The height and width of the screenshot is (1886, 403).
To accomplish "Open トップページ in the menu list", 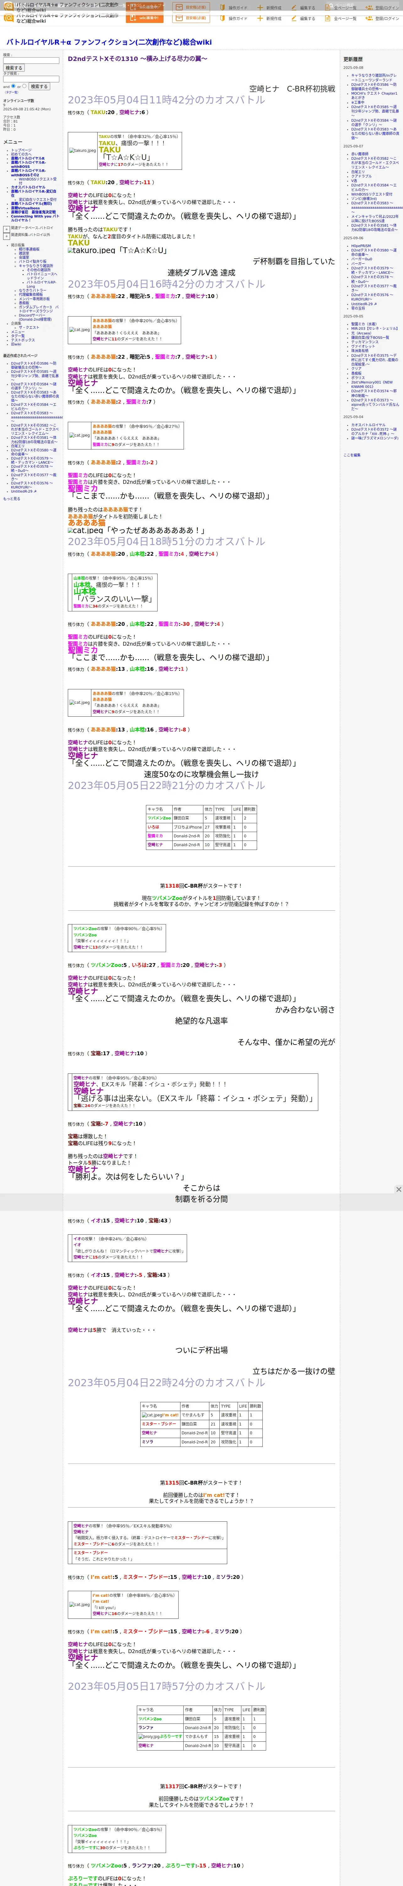I will pos(21,150).
